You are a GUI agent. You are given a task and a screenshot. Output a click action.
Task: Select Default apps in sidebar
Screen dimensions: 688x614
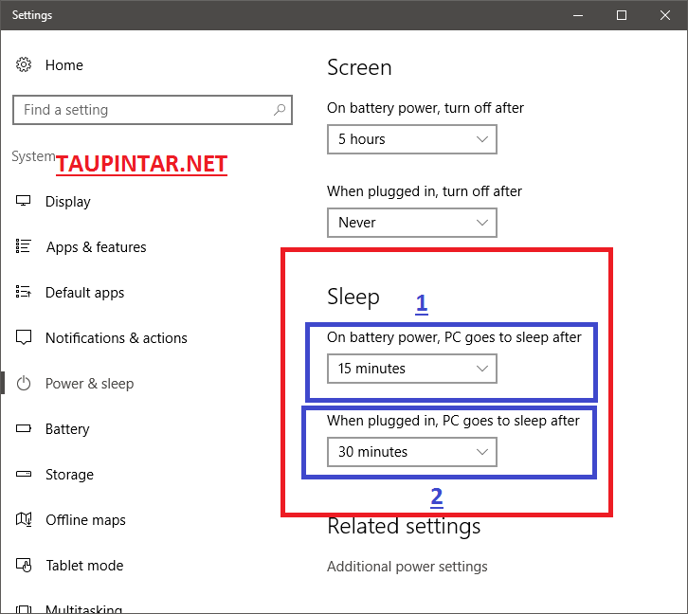(x=84, y=293)
